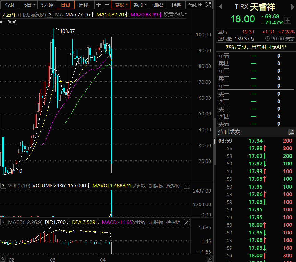The height and width of the screenshot is (262, 296).
Task: Switch to the 周线 weekly tab
Action: pos(84,5)
